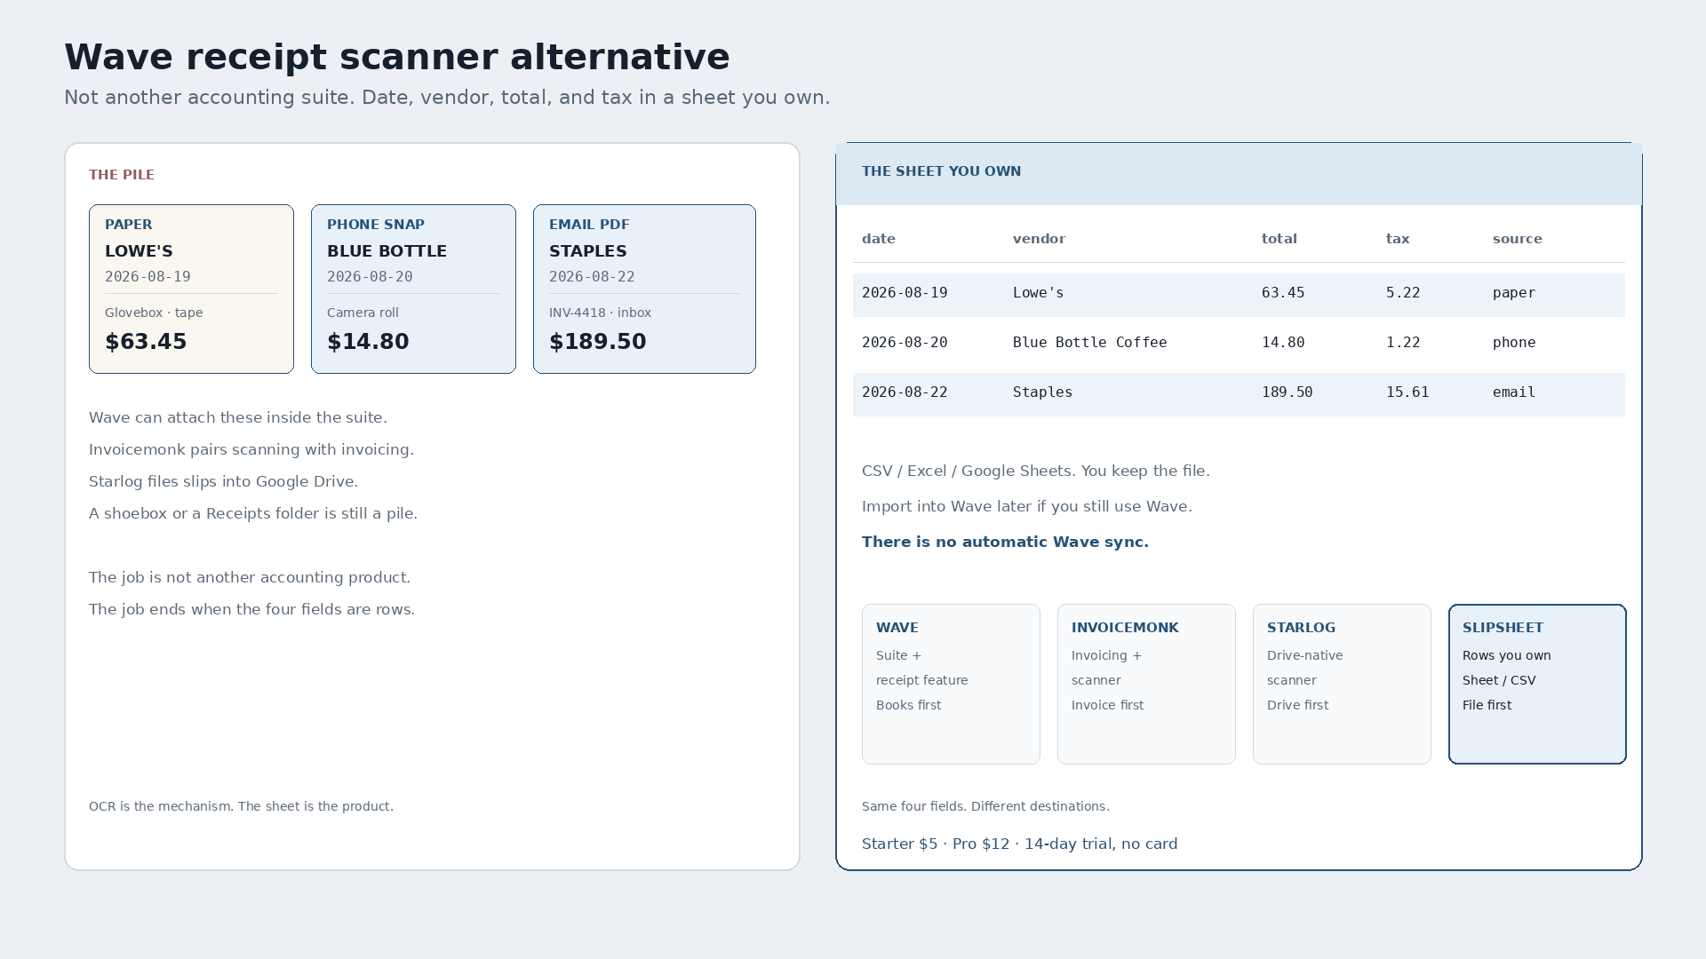
Task: Click the 'vendor' column header
Action: tap(1039, 239)
